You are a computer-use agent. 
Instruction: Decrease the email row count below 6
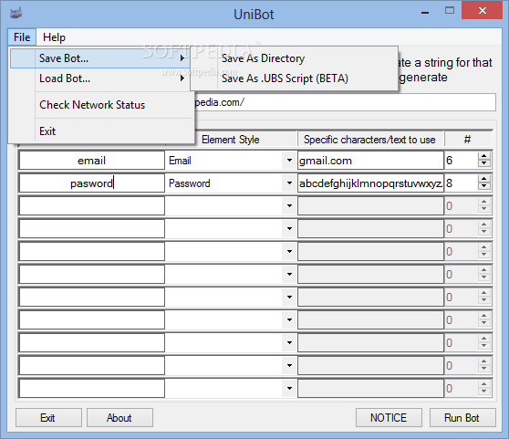click(484, 163)
